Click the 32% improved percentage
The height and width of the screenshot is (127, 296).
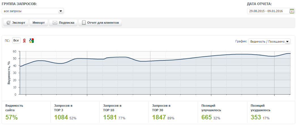pyautogui.click(x=217, y=118)
